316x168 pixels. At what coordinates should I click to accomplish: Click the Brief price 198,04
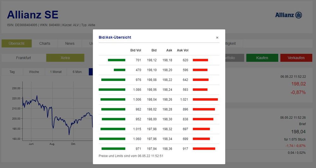coord(298,132)
